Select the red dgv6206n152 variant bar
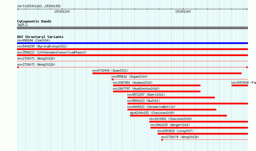The width and height of the screenshot is (256, 151). click(x=178, y=116)
